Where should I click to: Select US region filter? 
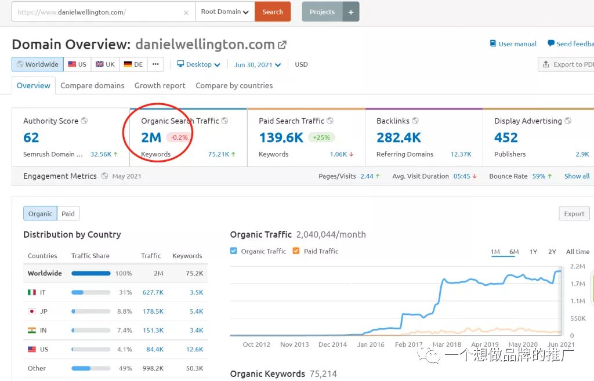coord(77,64)
